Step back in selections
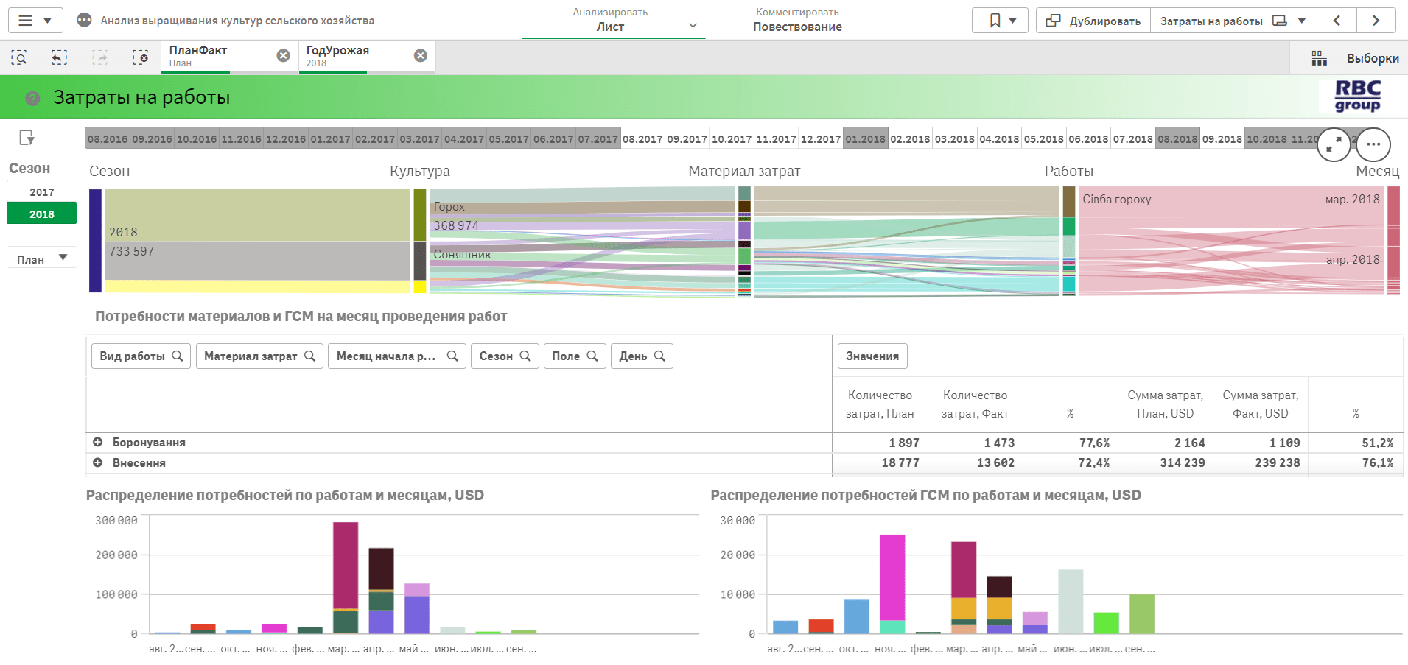The height and width of the screenshot is (665, 1408). click(59, 57)
